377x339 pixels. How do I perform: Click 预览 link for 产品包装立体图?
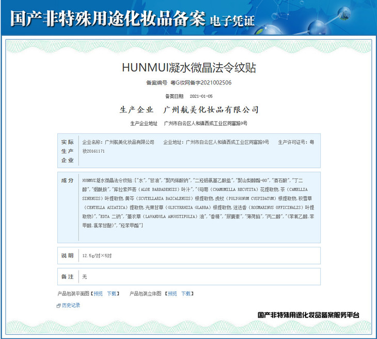tap(172, 293)
